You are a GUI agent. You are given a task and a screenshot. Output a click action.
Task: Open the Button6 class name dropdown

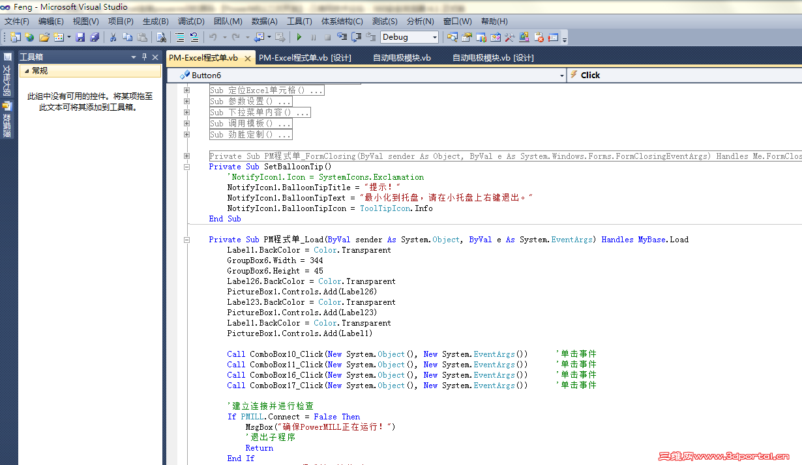pos(561,76)
